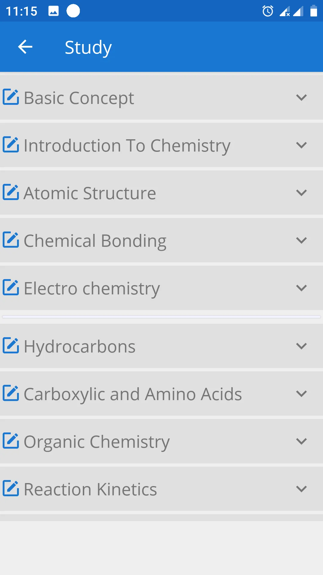Expand the Reaction Kinetics chevron
The height and width of the screenshot is (575, 323).
[301, 489]
